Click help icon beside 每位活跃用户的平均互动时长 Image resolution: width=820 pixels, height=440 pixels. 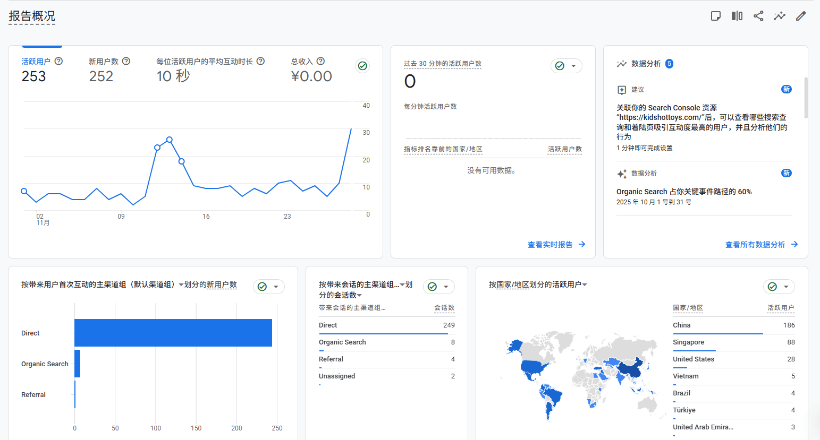pyautogui.click(x=260, y=61)
